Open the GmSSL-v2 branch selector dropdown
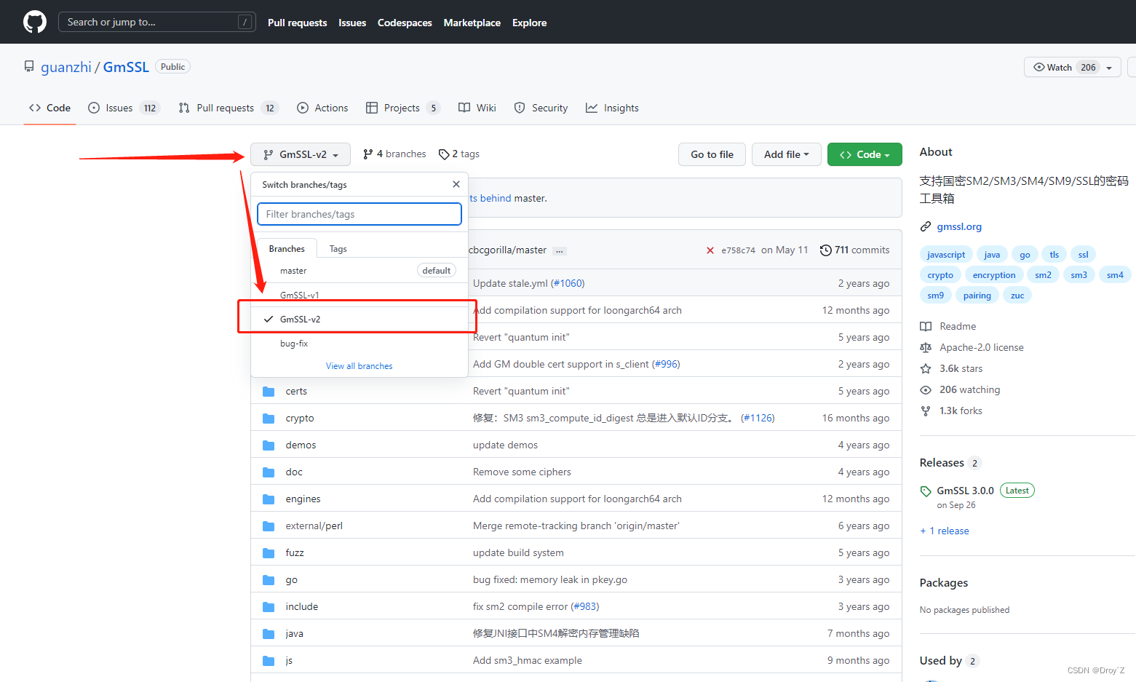This screenshot has width=1136, height=682. point(301,154)
